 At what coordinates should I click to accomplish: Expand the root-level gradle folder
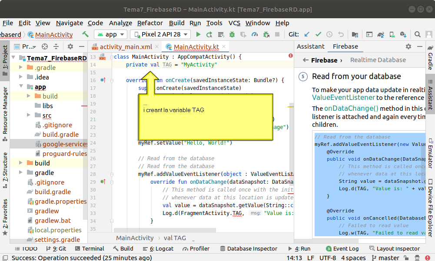pos(21,172)
